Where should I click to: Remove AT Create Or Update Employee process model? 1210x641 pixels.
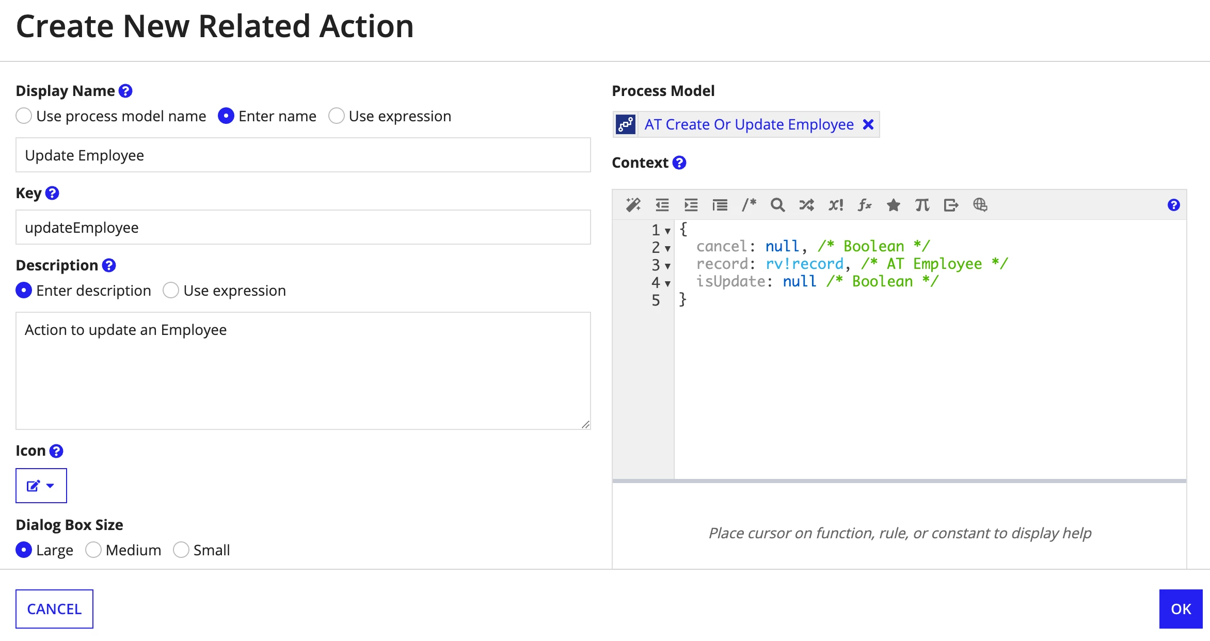(x=868, y=124)
